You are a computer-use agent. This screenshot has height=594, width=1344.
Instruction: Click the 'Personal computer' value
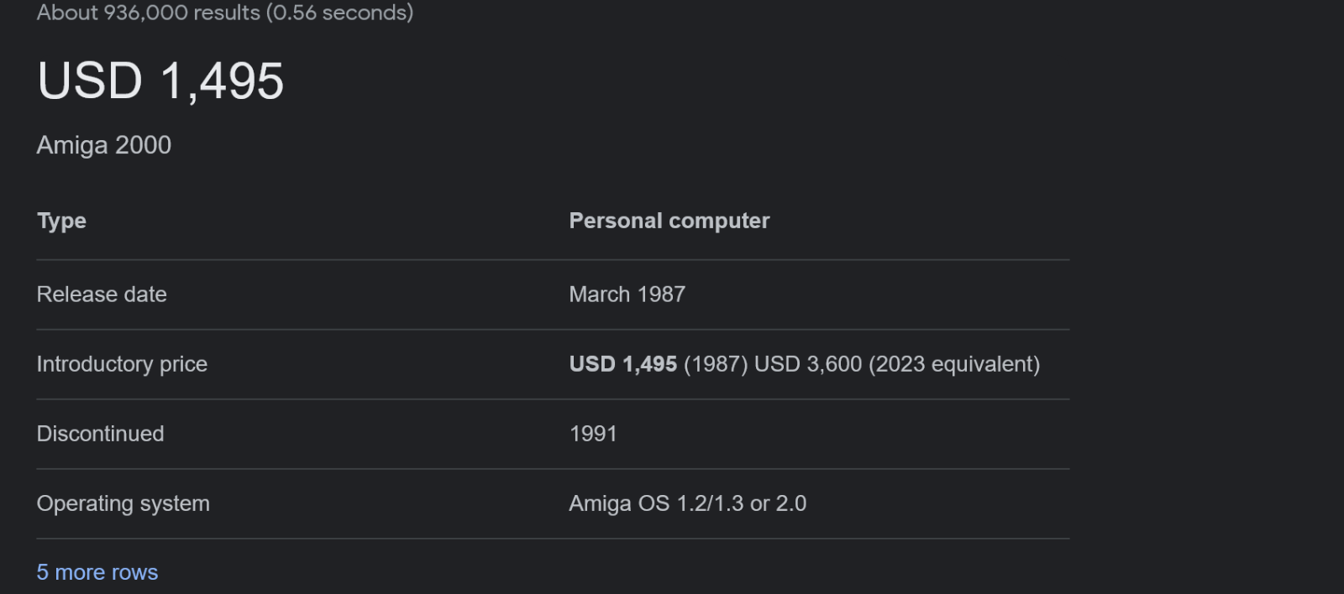(669, 221)
